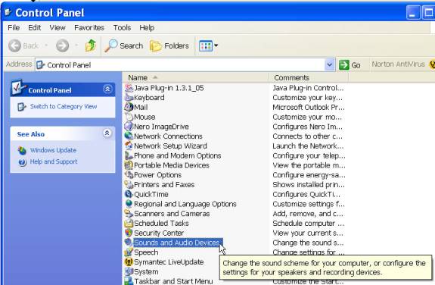This screenshot has height=285, width=435.
Task: Click the Norton AntiVirus toolbar label
Action: tap(398, 64)
